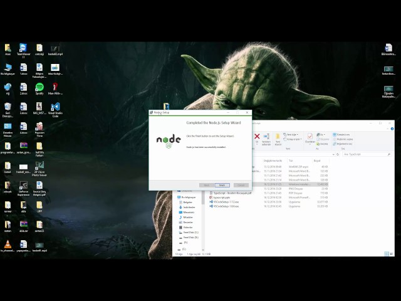The image size is (401, 301).
Task: Click Geçmiş history in Explorer ribbon
Action: (323, 144)
